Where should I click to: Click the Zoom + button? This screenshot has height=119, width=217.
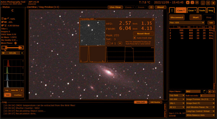pyautogui.click(x=130, y=7)
